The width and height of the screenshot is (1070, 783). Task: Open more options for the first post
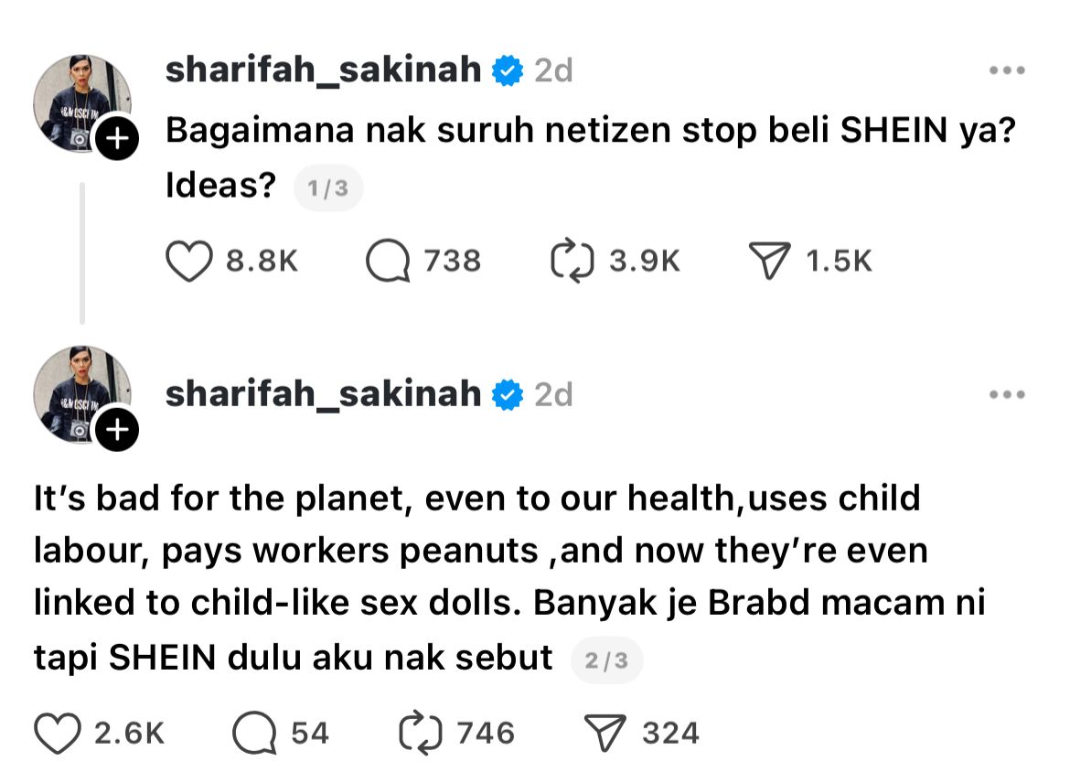click(x=1008, y=70)
